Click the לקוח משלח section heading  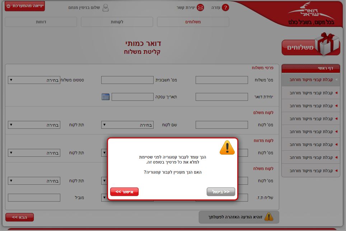click(263, 169)
